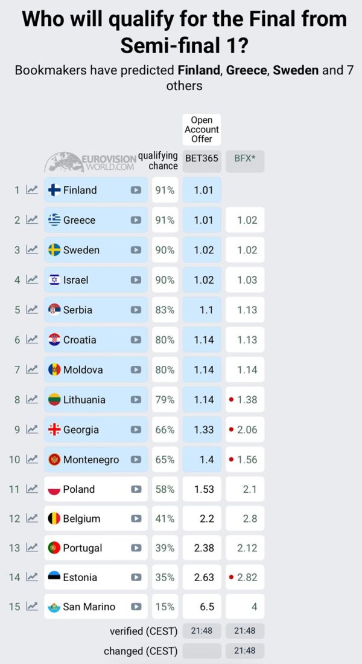Open the chart icon for Poland

[32, 489]
